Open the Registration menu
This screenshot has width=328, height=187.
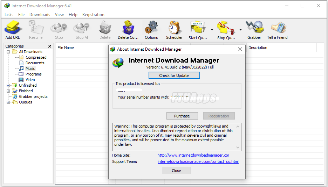tap(93, 15)
